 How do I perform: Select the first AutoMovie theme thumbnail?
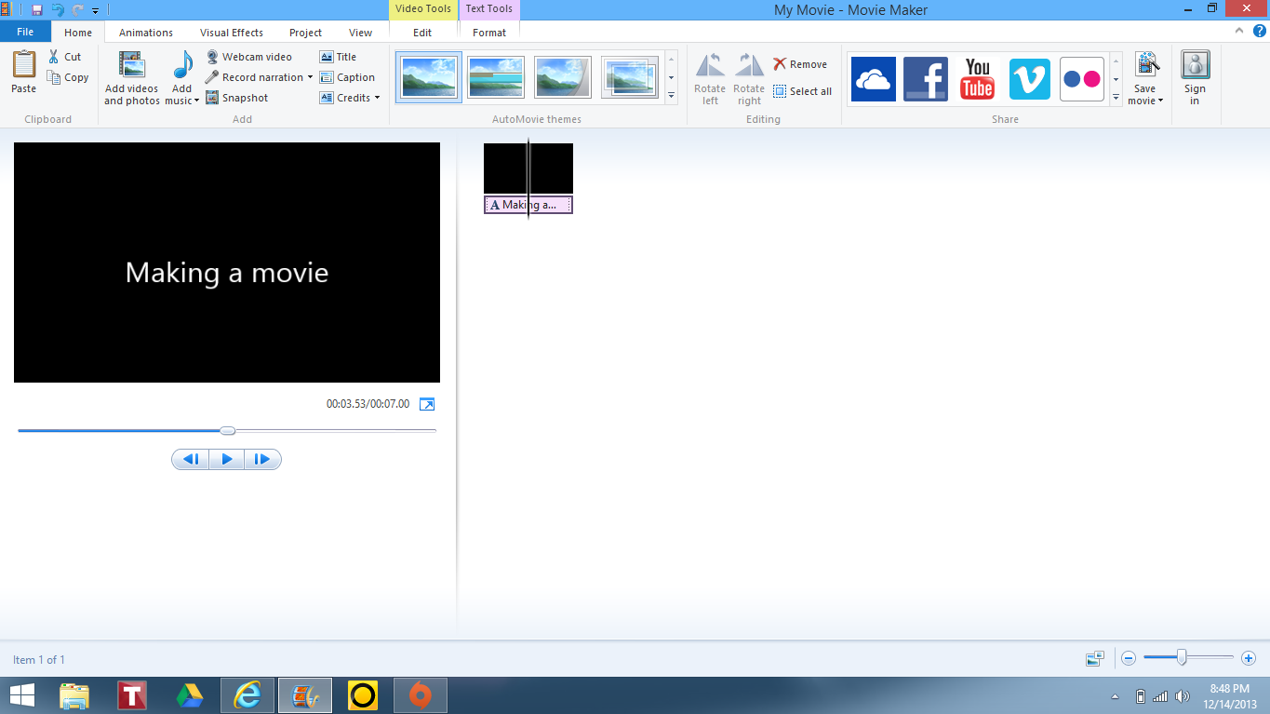pos(429,77)
